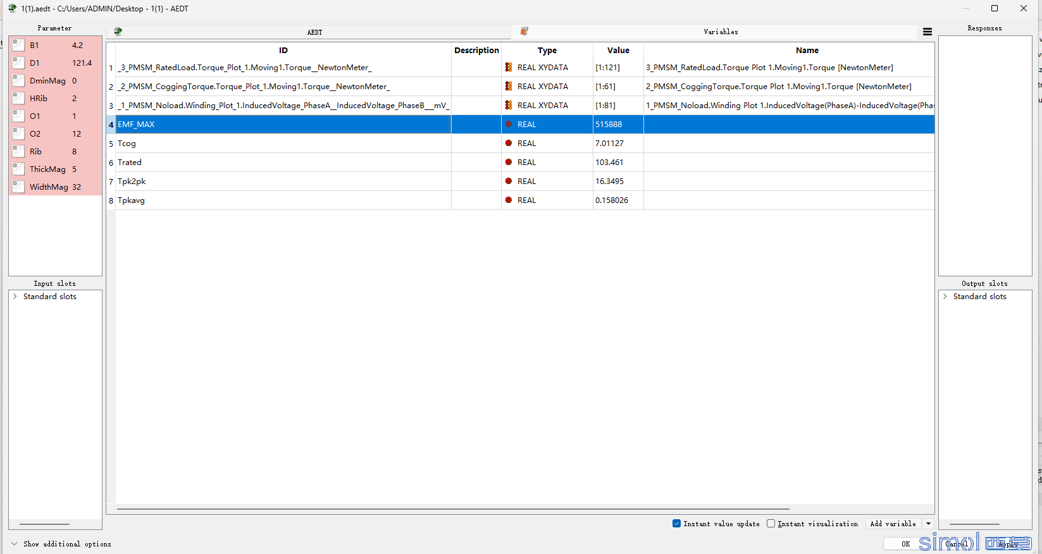
Task: Click the Rib parameter icon
Action: 19,151
